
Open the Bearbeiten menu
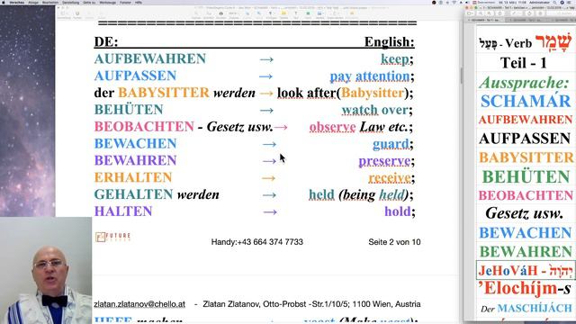(x=50, y=2)
